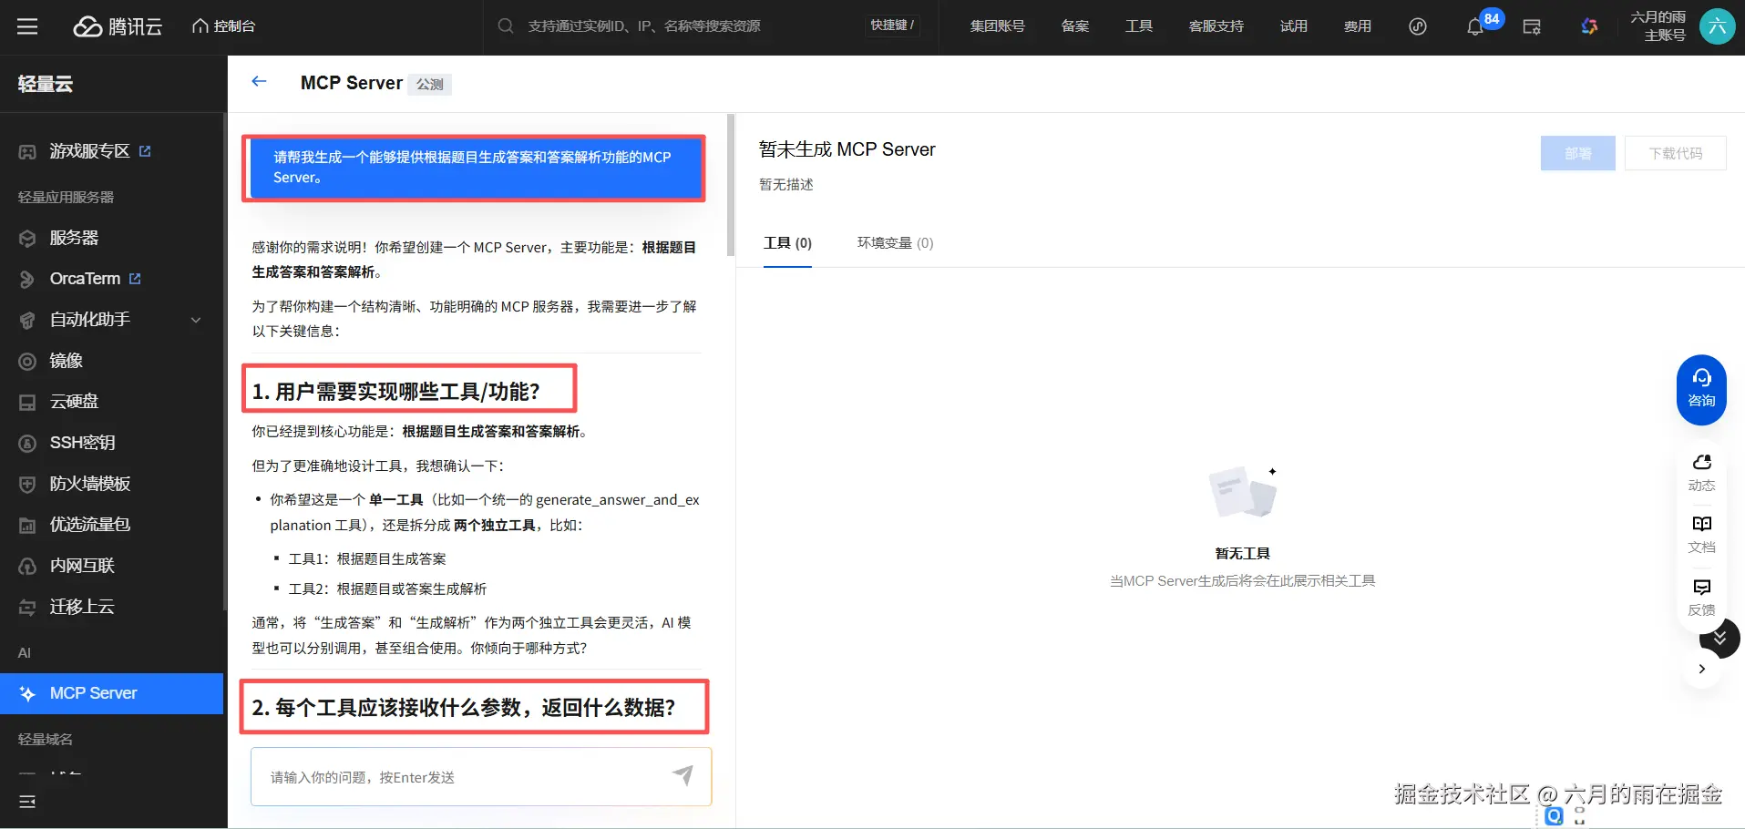Go back using the left arrow
This screenshot has width=1745, height=829.
259,81
